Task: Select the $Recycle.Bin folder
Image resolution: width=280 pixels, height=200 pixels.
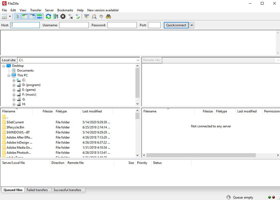Action: (15, 127)
